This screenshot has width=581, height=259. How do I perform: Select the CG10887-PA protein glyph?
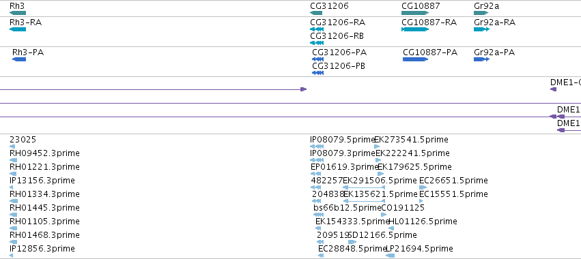point(415,59)
